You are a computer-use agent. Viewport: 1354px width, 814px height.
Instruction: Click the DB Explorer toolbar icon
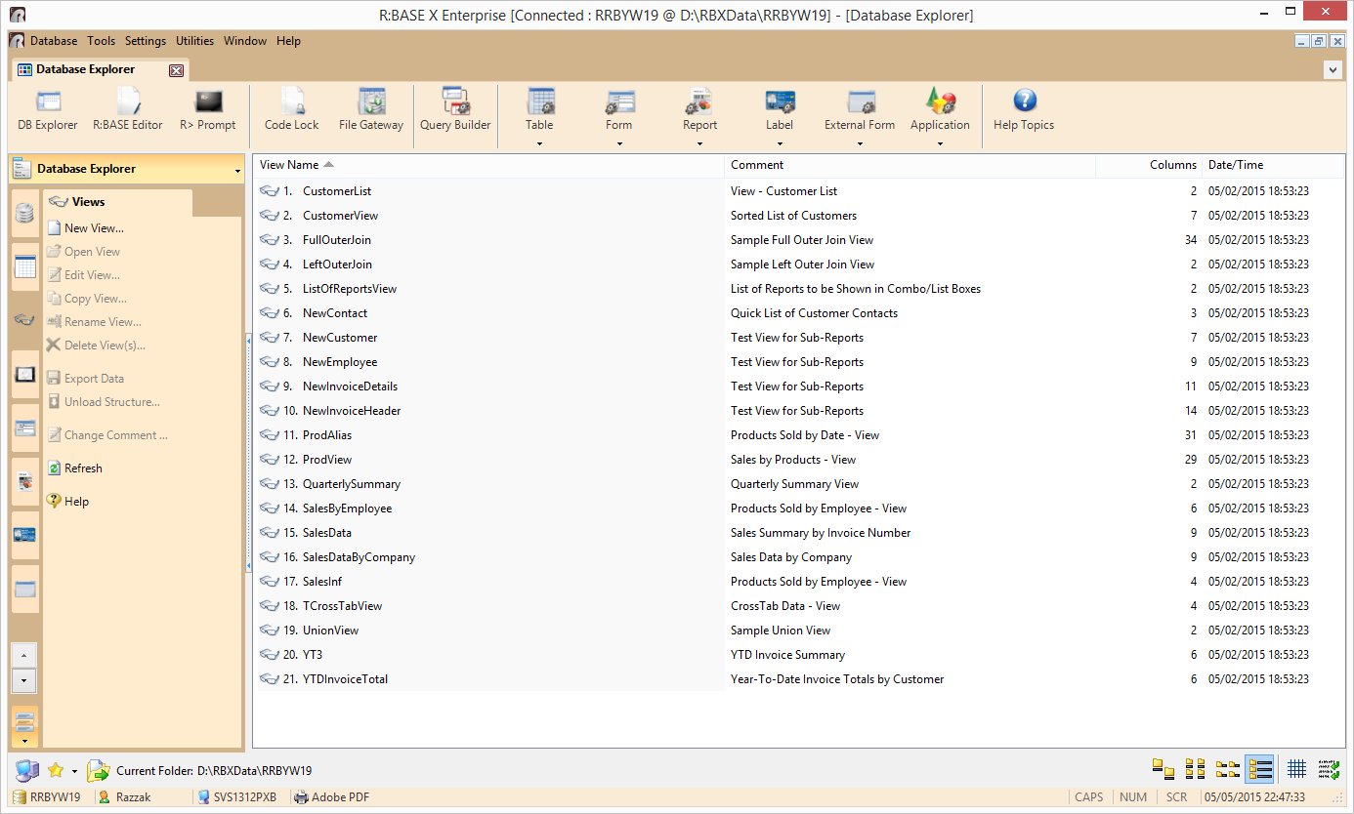(x=48, y=109)
